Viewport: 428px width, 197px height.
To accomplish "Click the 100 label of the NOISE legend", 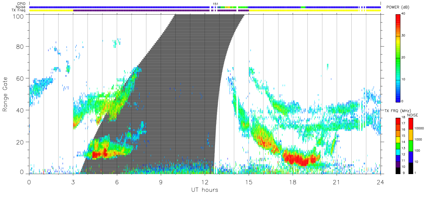I will pos(417,151).
